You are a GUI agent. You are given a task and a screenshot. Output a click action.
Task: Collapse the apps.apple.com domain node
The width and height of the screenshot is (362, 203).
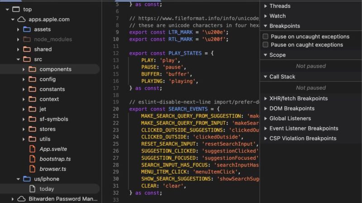point(13,19)
